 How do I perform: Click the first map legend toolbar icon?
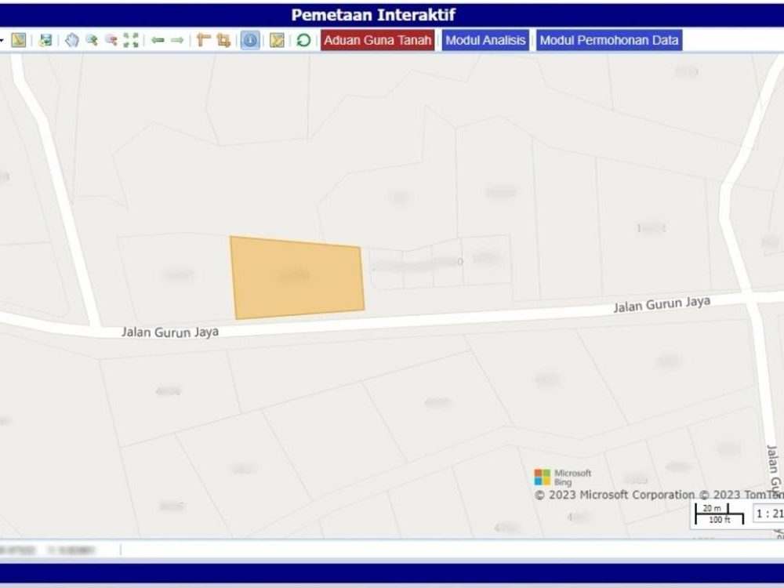(x=19, y=40)
